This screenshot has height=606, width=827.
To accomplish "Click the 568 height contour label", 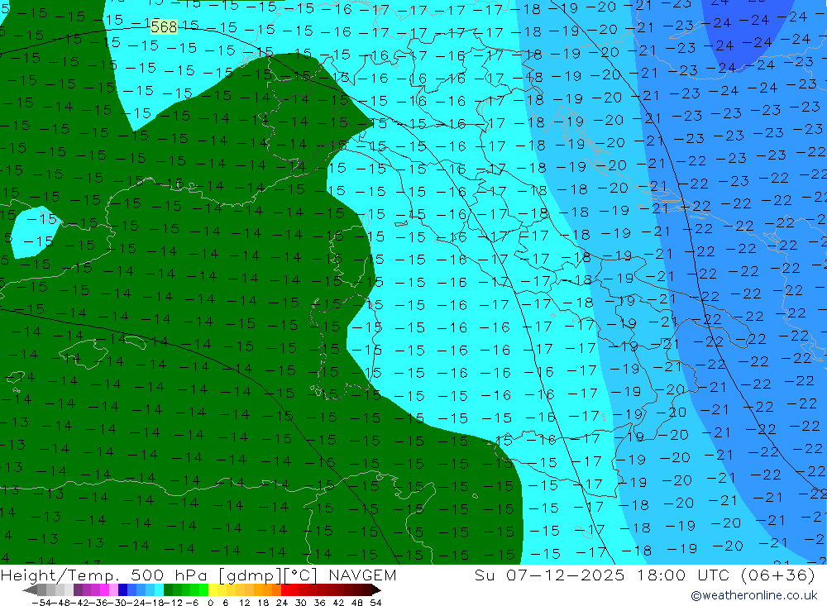I will [164, 26].
